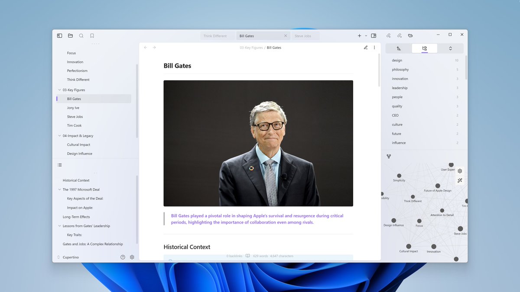The width and height of the screenshot is (520, 292).
Task: Navigate forward with the right arrow
Action: [x=154, y=48]
